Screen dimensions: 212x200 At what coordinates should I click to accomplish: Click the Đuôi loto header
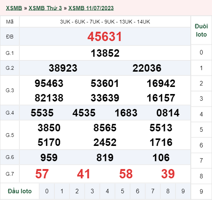[201, 30]
